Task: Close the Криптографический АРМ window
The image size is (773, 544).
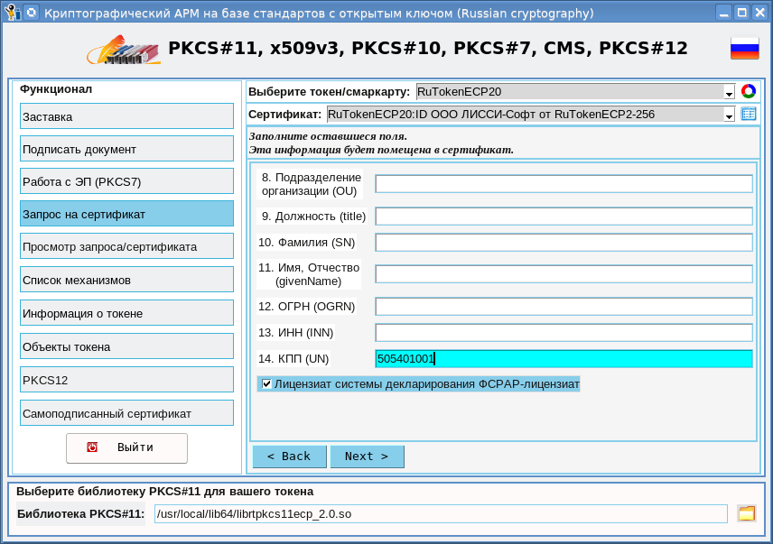Action: 759,13
